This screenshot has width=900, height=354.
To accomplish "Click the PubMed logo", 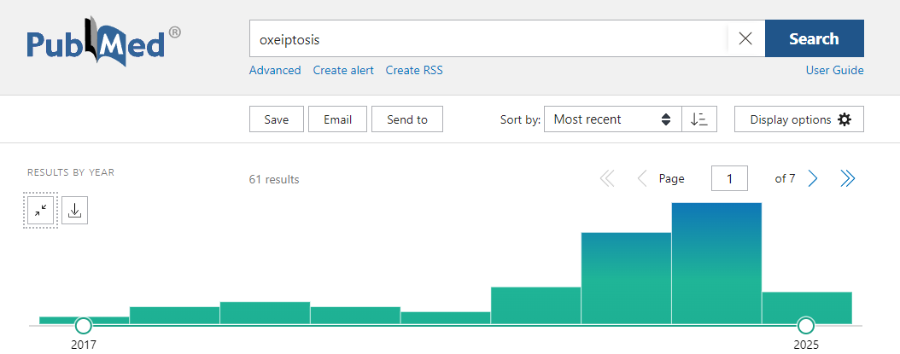I will point(104,48).
